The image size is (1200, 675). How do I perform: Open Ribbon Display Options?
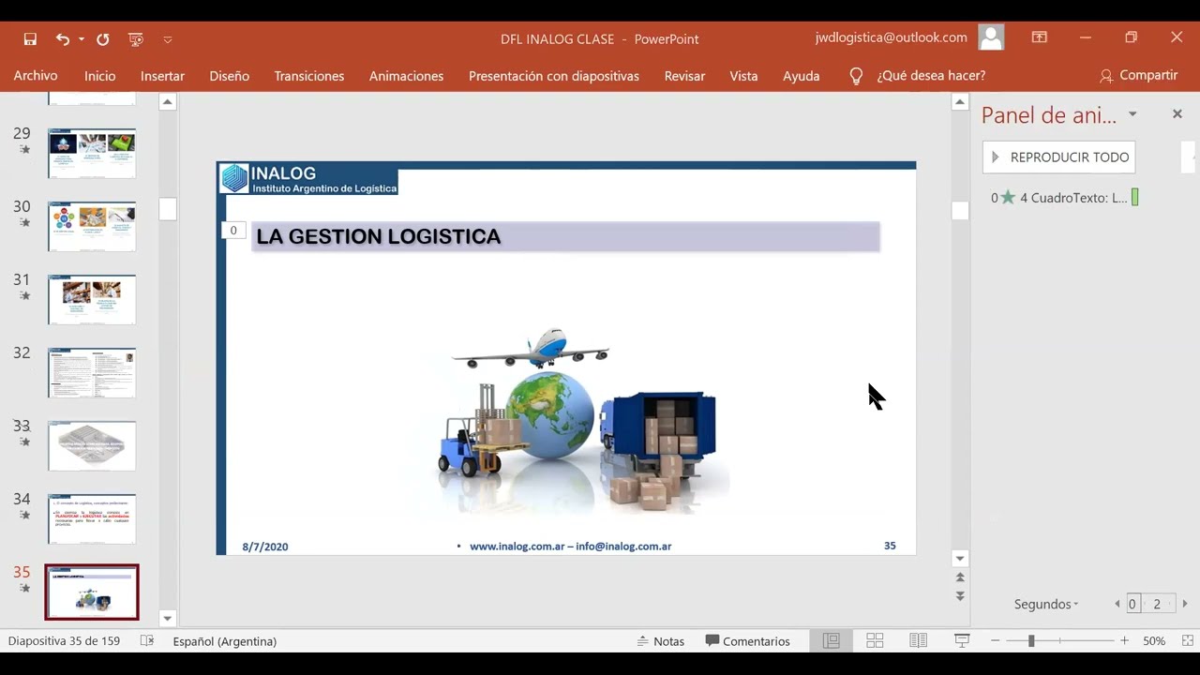pyautogui.click(x=1040, y=37)
